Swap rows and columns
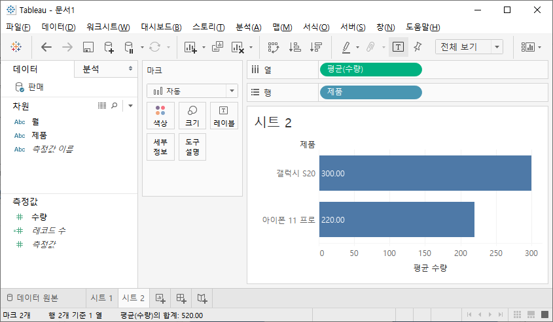553x322 pixels. pyautogui.click(x=274, y=47)
